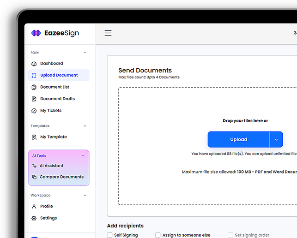Check Assign to someone else
The image size is (297, 238).
pos(158,235)
